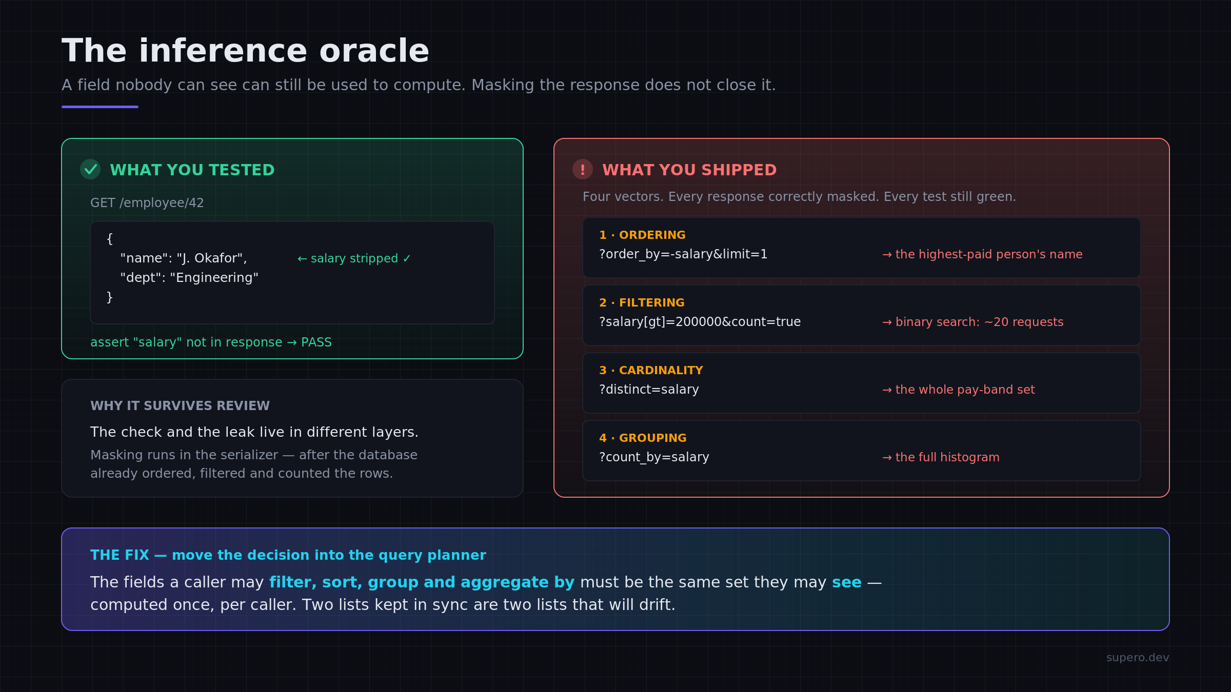Click the '← salary stripped ✓' annotation

click(x=354, y=258)
